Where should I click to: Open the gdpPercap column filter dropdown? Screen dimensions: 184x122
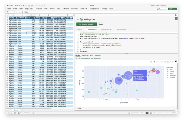(x=62, y=18)
